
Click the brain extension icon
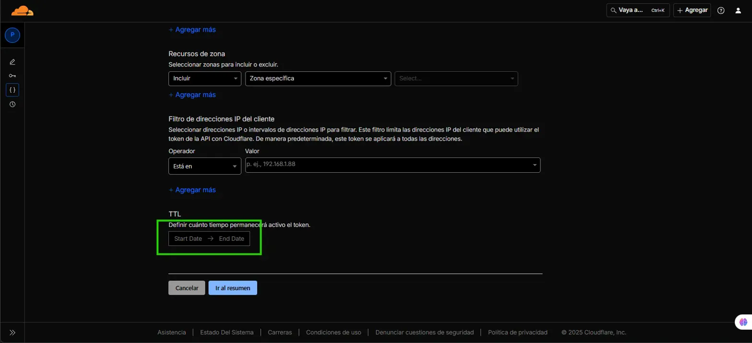pyautogui.click(x=743, y=322)
